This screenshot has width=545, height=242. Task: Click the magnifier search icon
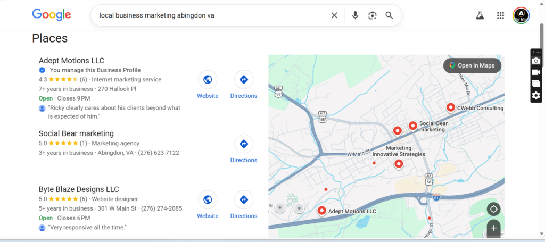tap(389, 15)
